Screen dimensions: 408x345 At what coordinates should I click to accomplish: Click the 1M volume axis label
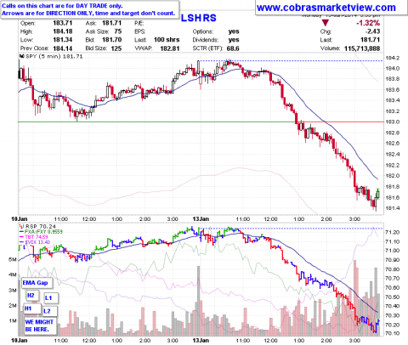13,320
